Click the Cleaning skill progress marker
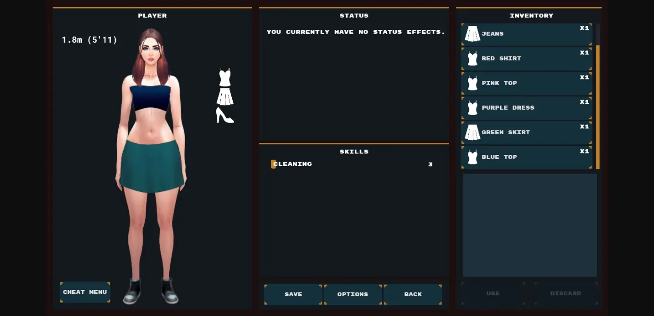 [272, 164]
